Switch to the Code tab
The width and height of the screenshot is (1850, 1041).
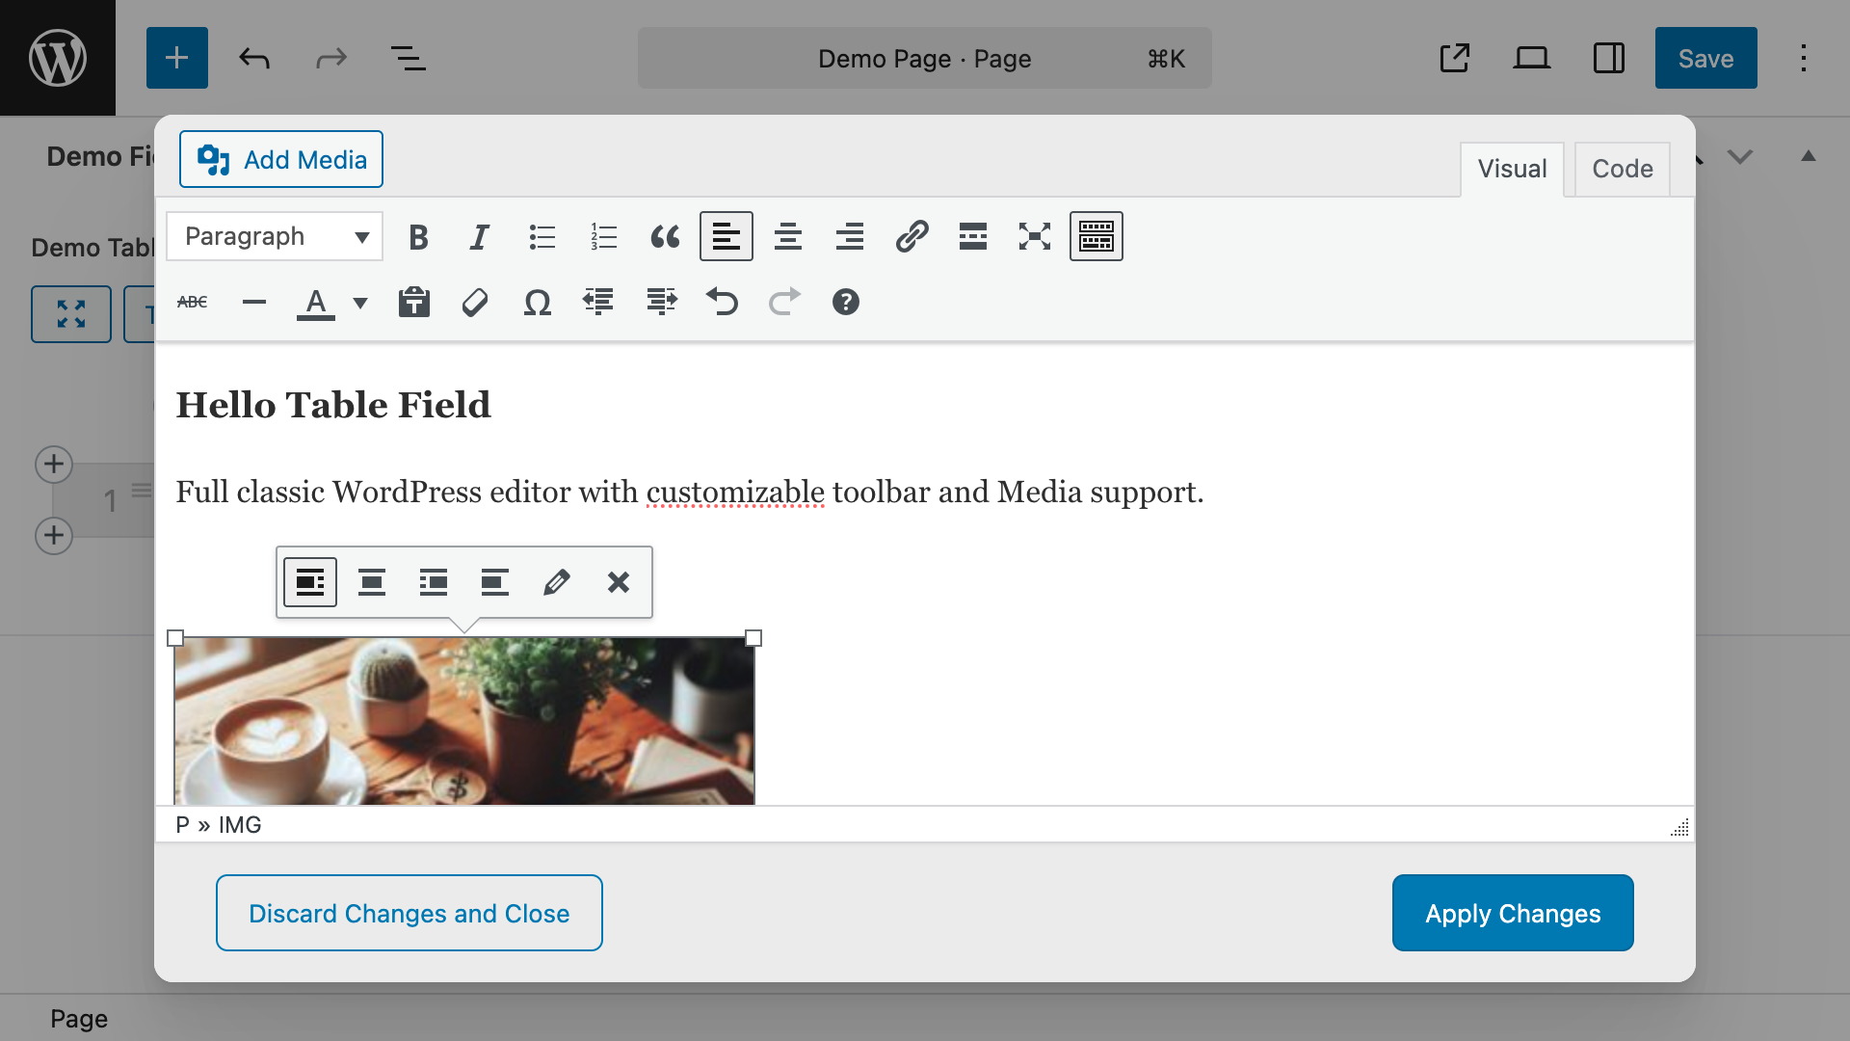(1623, 170)
